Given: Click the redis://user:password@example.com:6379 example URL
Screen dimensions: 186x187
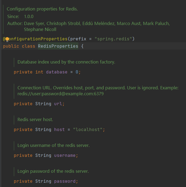Looking at the screenshot, I should 61,94.
